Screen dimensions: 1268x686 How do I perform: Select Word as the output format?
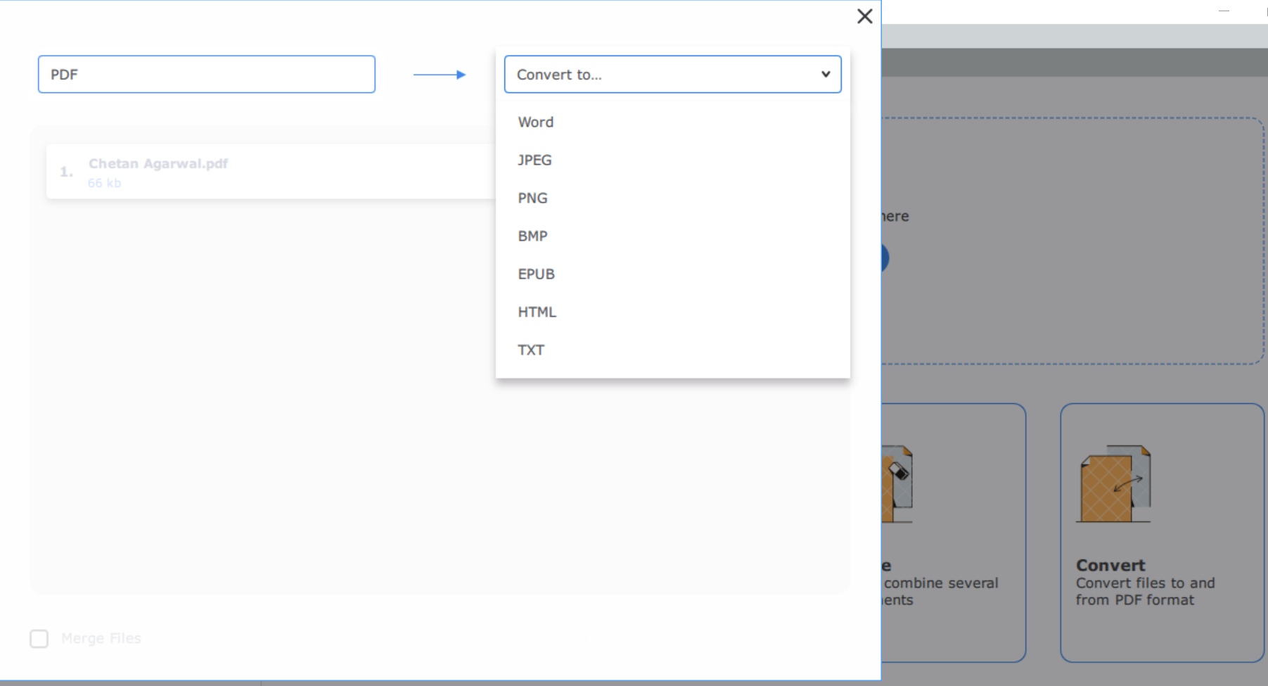(x=535, y=122)
